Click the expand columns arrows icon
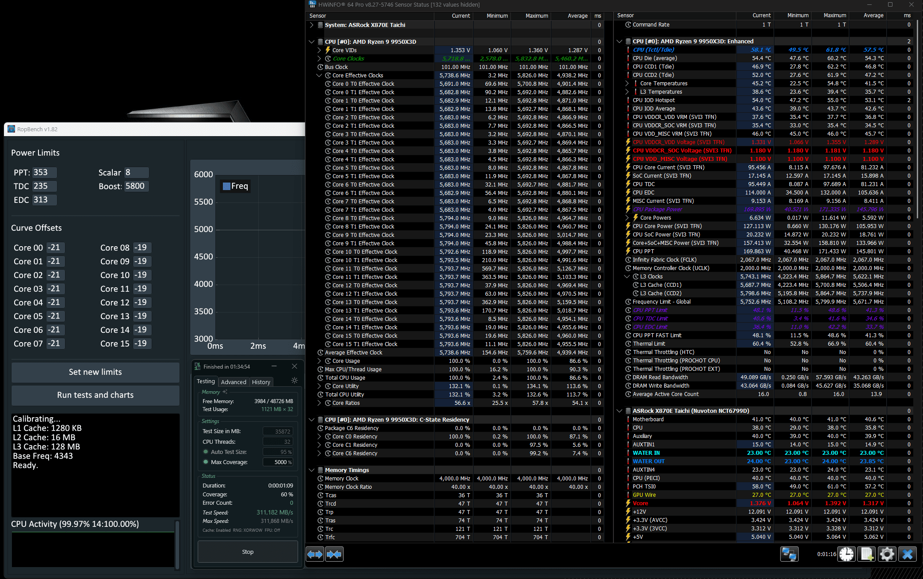This screenshot has width=923, height=579. (315, 554)
